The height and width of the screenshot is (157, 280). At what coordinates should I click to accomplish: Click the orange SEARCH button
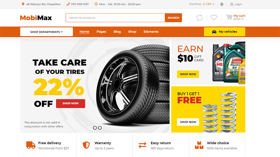click(x=173, y=18)
